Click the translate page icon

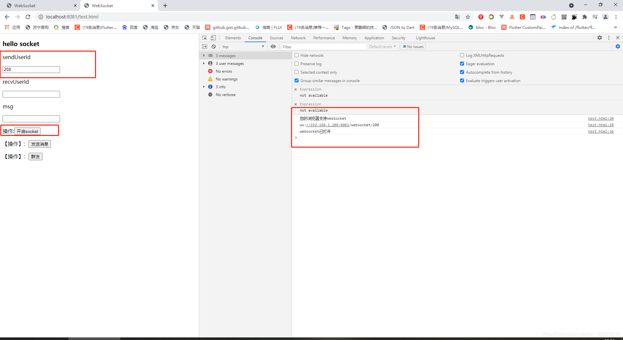tap(458, 17)
